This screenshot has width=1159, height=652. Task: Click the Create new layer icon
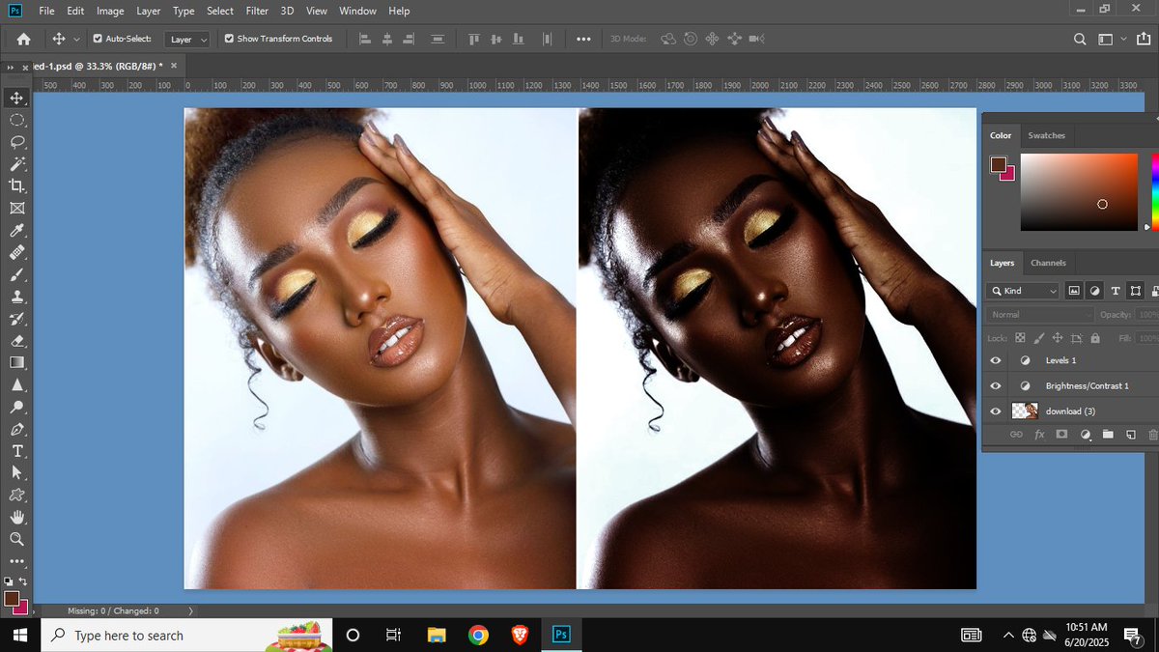click(x=1130, y=436)
